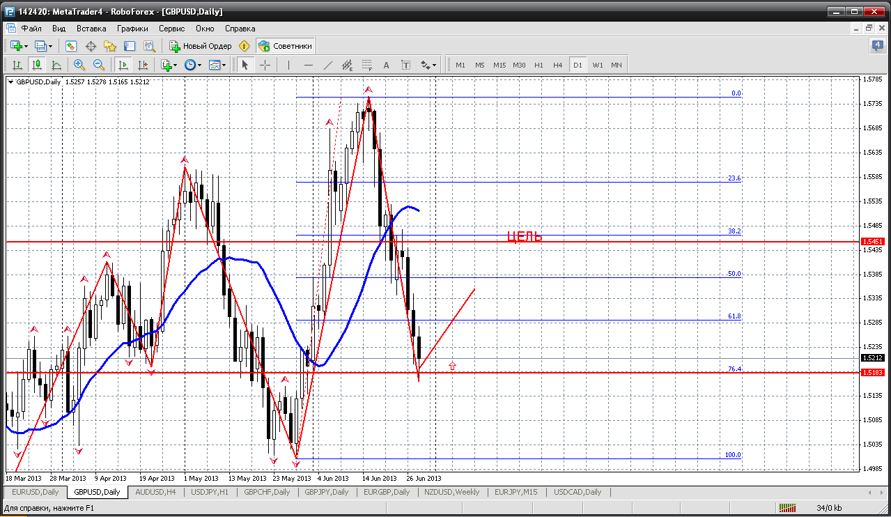Click the Новый Ордер button

(201, 46)
